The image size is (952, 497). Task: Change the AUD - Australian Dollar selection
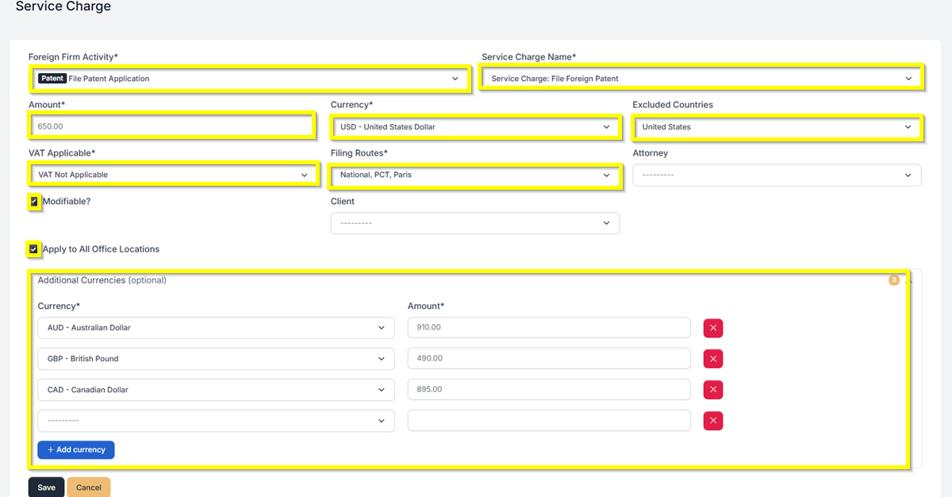coord(216,328)
